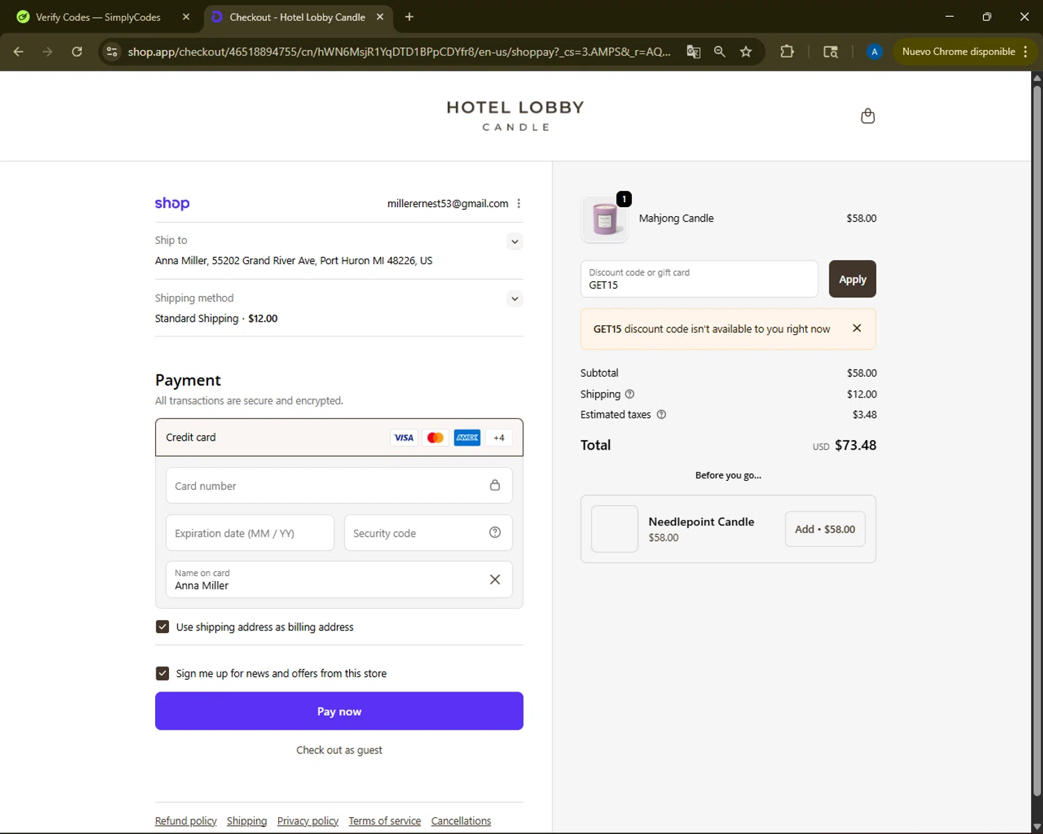Bookmark this page with the star
1043x834 pixels.
[746, 51]
